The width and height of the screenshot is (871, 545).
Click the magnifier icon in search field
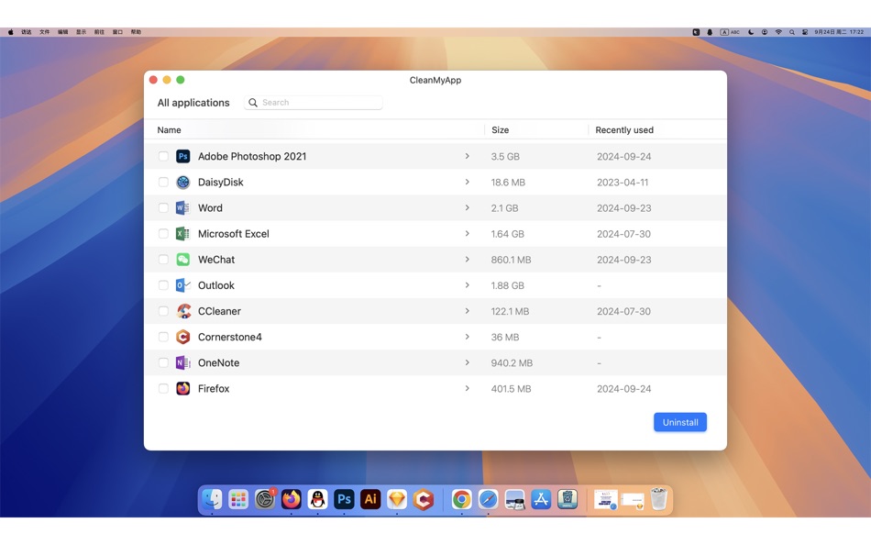click(x=253, y=103)
